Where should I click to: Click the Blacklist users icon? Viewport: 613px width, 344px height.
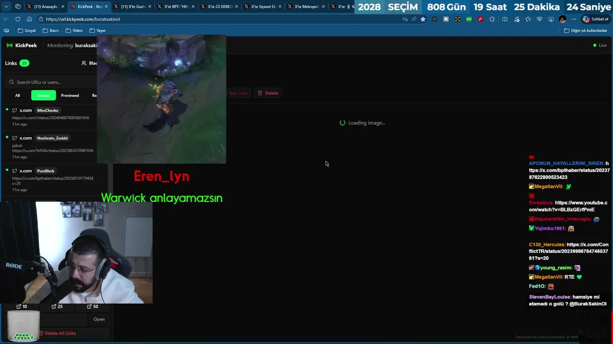pos(84,63)
